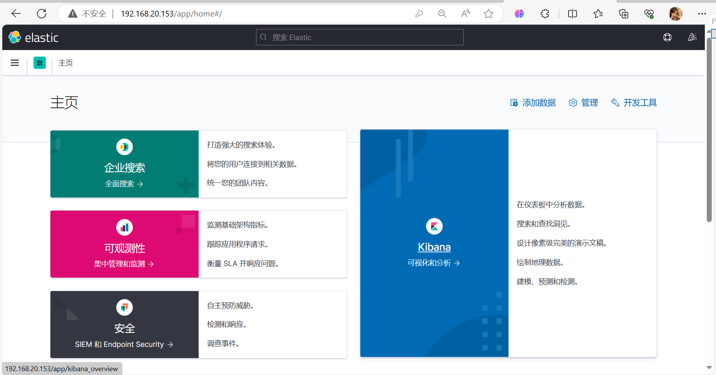Click the Security shield icon
The width and height of the screenshot is (716, 375).
click(x=124, y=307)
